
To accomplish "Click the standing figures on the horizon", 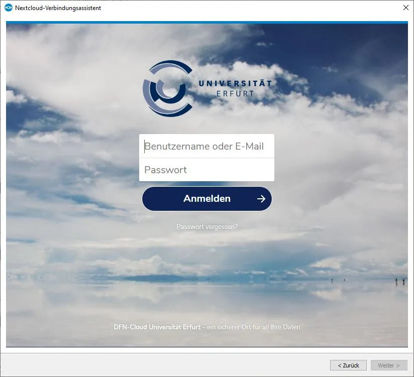I will click(x=399, y=281).
